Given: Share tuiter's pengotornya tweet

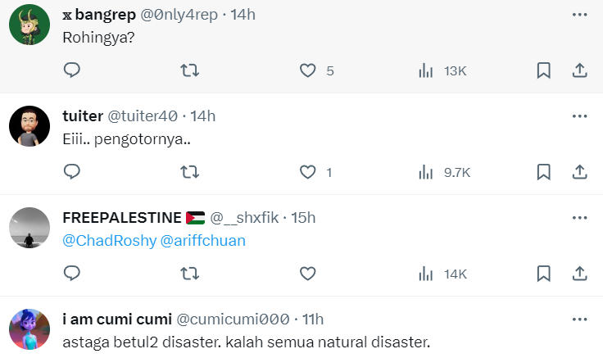Looking at the screenshot, I should click(579, 172).
